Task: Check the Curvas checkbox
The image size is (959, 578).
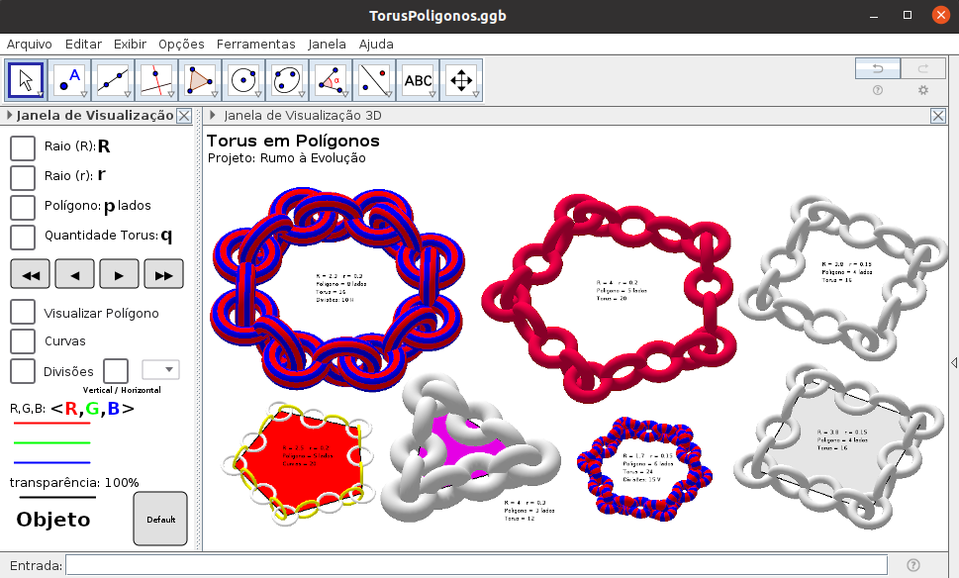Action: coord(23,341)
